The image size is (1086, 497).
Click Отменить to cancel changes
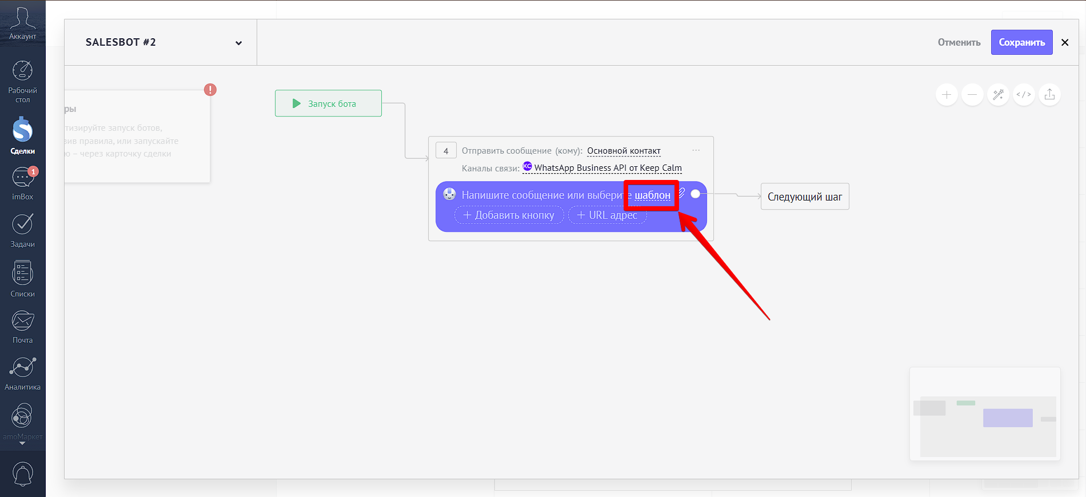point(959,42)
